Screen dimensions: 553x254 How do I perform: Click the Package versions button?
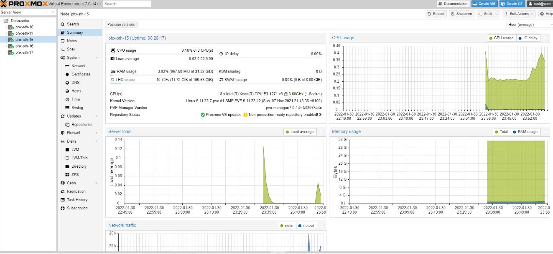pyautogui.click(x=121, y=25)
